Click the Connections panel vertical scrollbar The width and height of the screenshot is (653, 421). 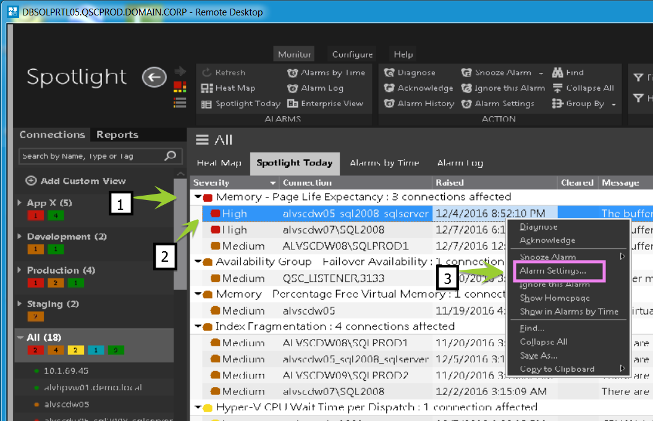(x=180, y=234)
